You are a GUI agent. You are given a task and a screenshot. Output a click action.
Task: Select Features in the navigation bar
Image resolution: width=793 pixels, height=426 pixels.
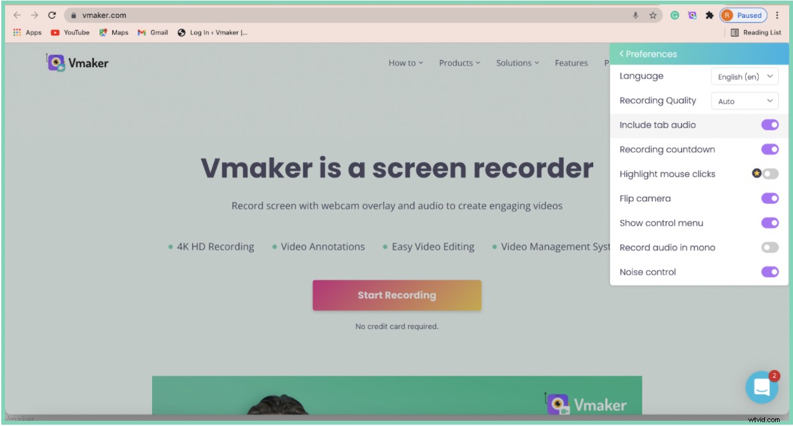(x=571, y=63)
